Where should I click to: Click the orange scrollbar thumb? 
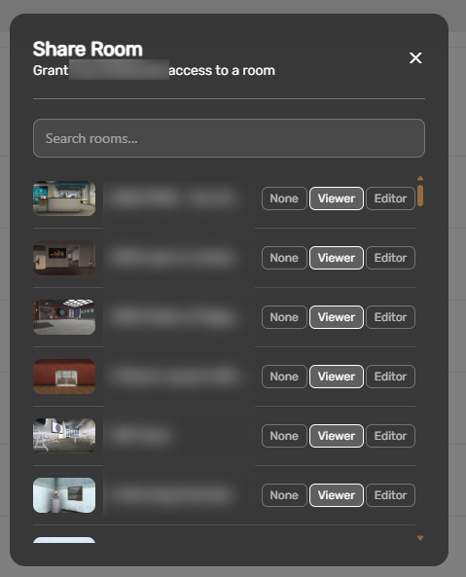[420, 196]
